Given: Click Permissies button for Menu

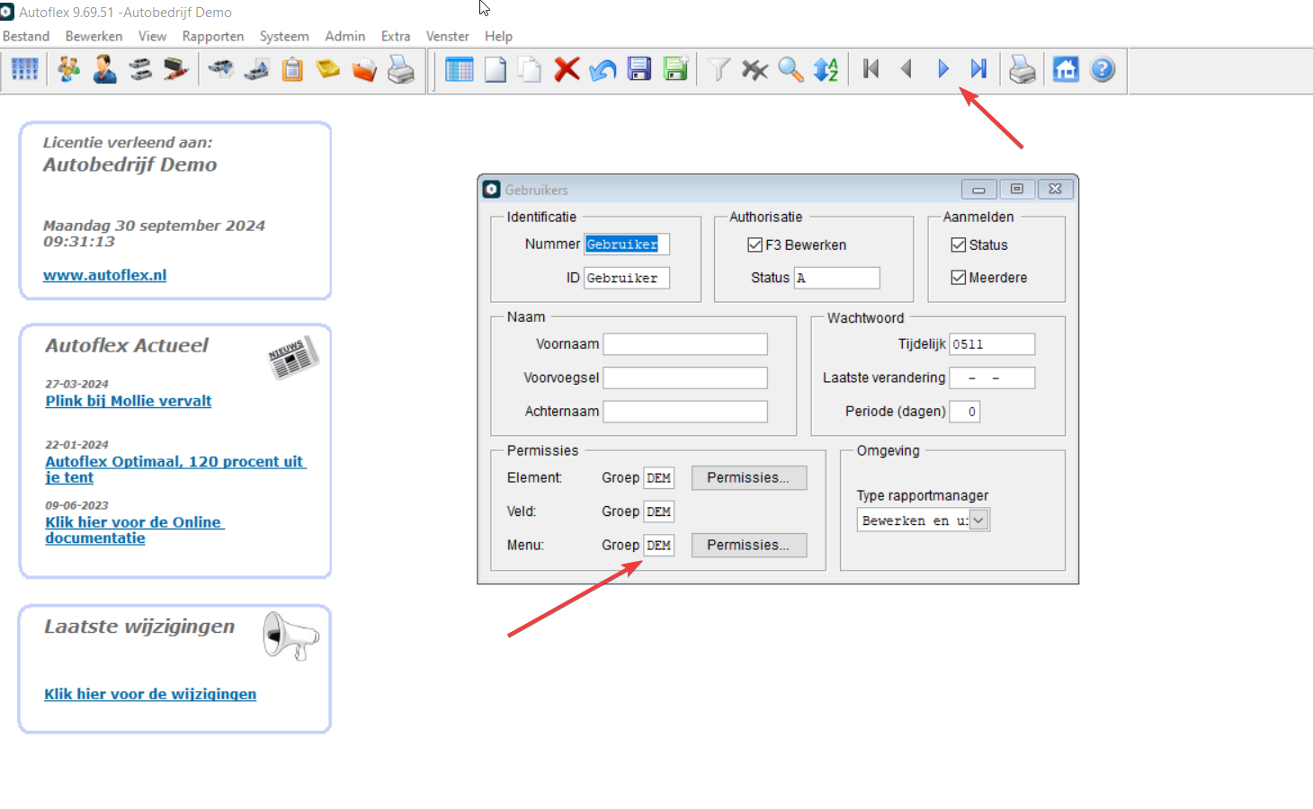Looking at the screenshot, I should (749, 545).
